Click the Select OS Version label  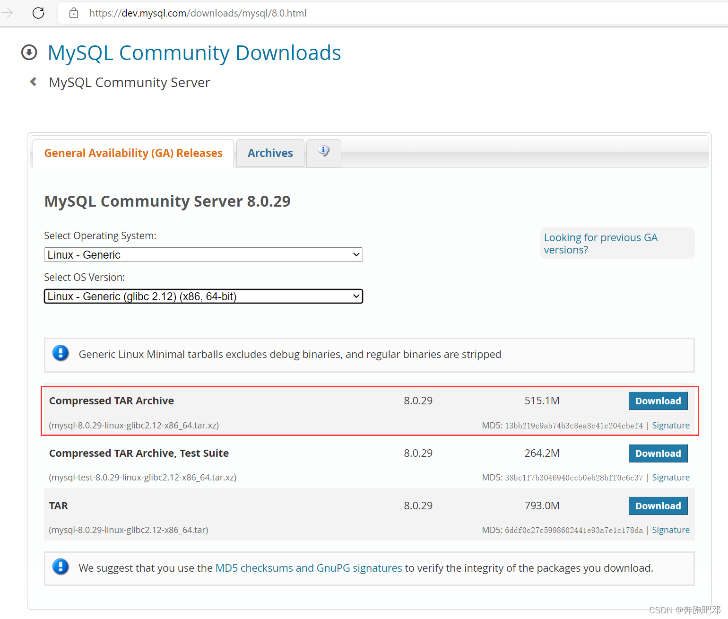point(85,277)
